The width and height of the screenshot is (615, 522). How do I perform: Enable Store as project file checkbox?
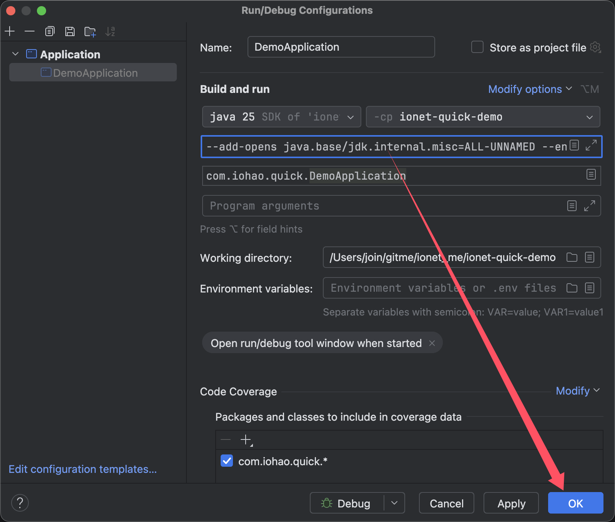pyautogui.click(x=477, y=47)
